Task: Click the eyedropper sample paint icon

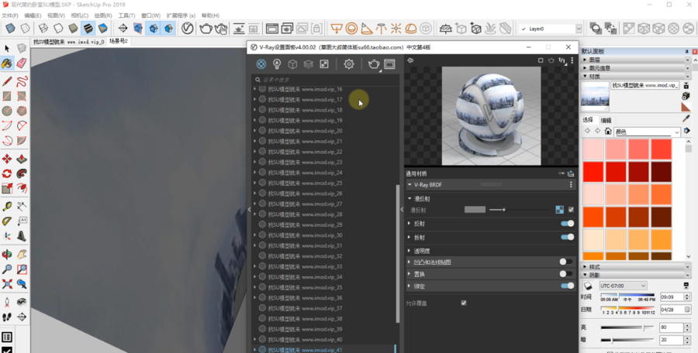Action: (686, 118)
